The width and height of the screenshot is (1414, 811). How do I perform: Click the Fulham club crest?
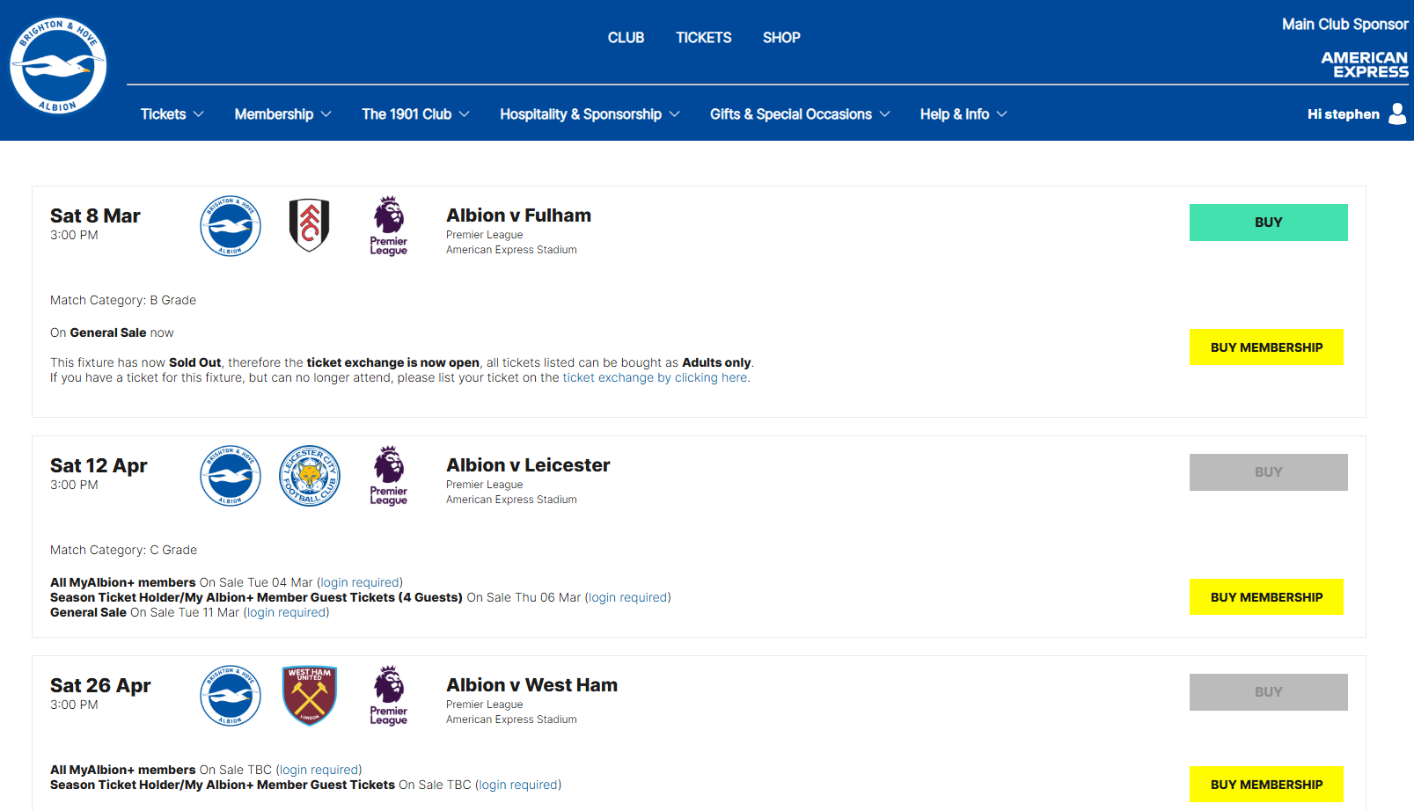click(309, 225)
